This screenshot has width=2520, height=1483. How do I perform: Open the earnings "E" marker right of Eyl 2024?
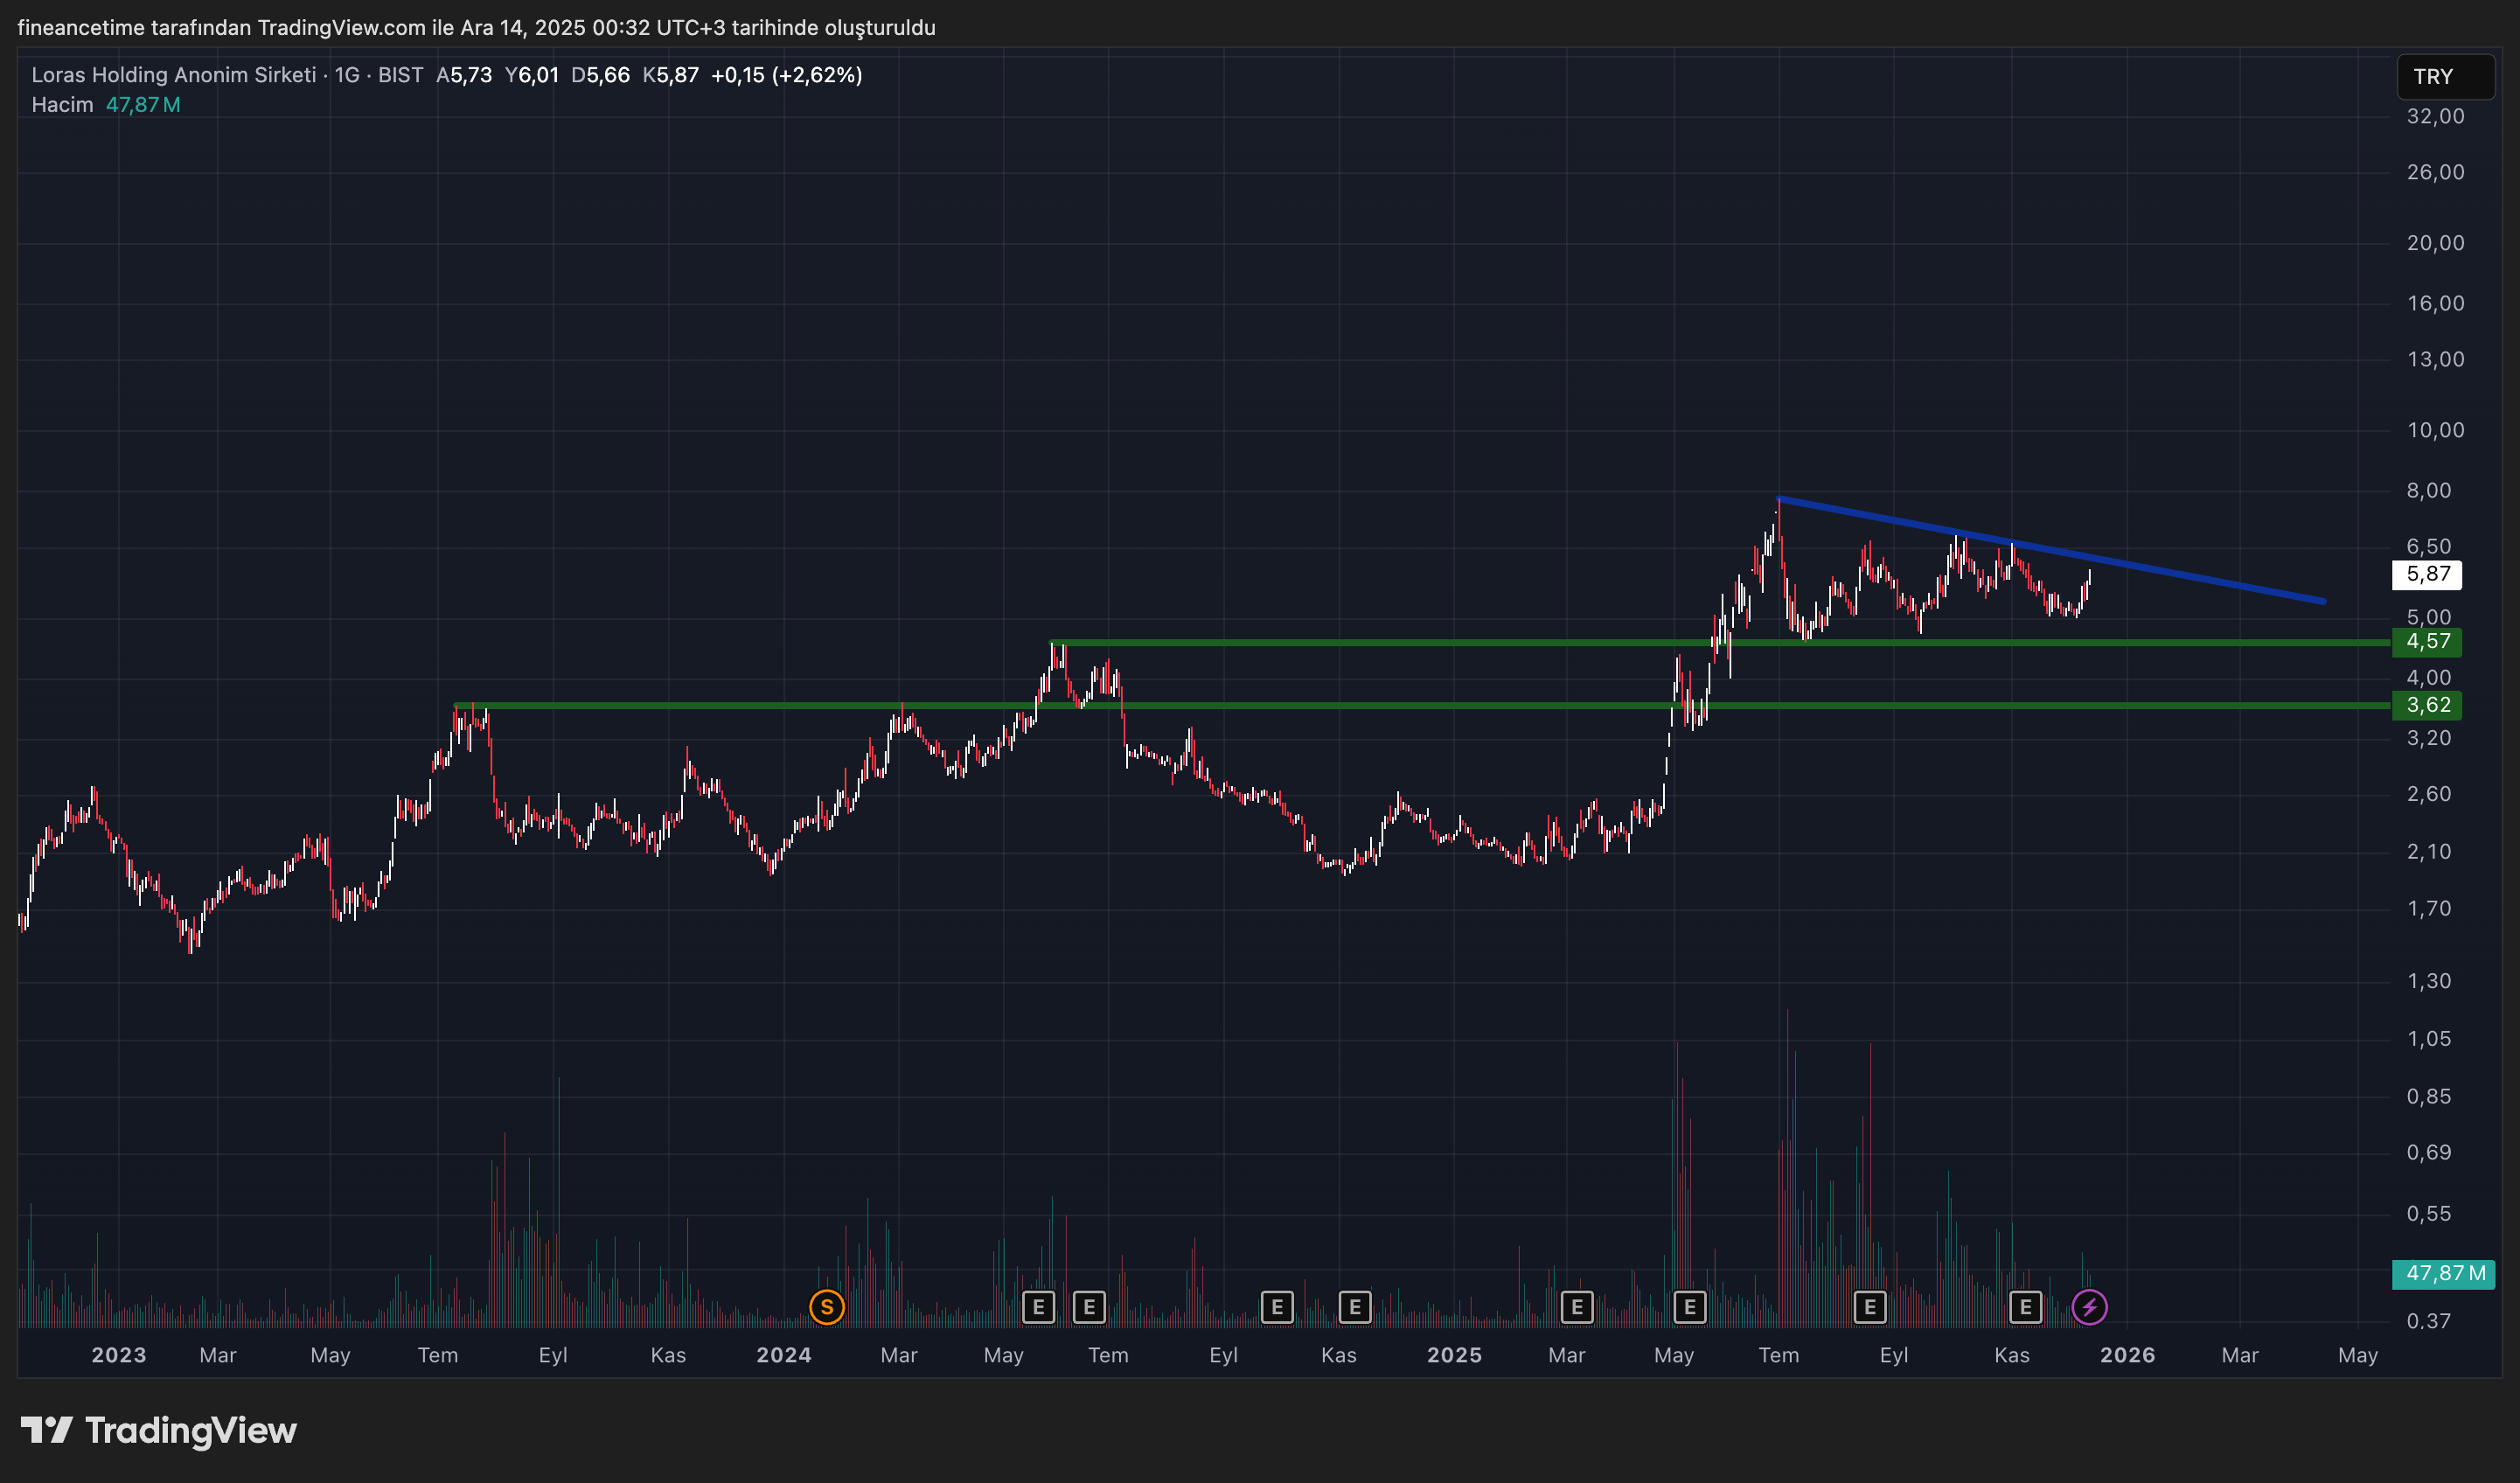1277,1306
